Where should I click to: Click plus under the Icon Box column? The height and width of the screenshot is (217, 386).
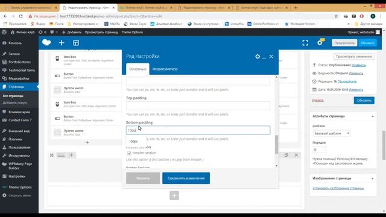point(87,142)
